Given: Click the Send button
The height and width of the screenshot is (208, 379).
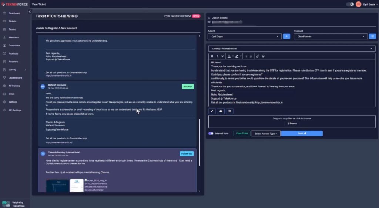Looking at the screenshot, I should point(302,134).
